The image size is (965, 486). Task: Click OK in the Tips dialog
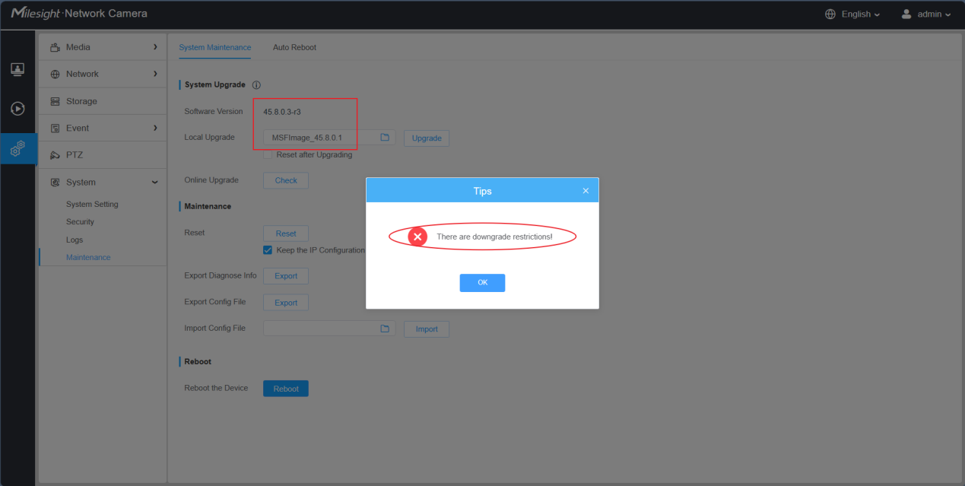[482, 282]
